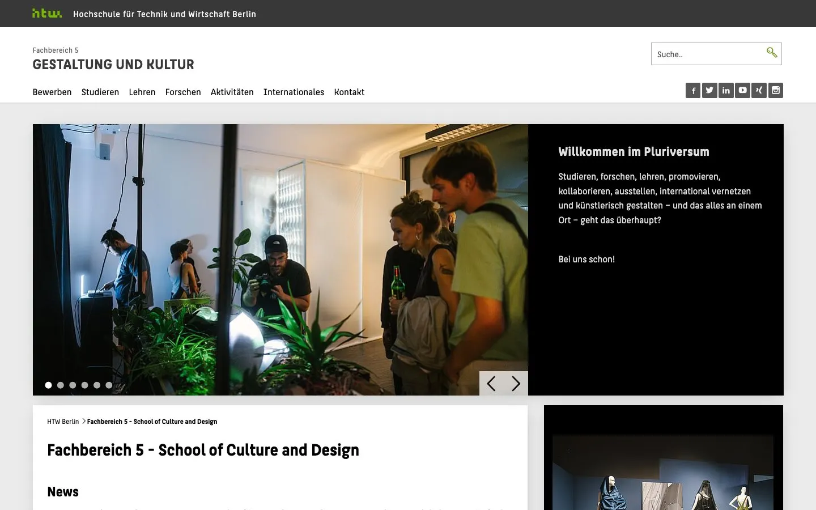Select the third slider dot
The image size is (816, 510).
pyautogui.click(x=73, y=385)
